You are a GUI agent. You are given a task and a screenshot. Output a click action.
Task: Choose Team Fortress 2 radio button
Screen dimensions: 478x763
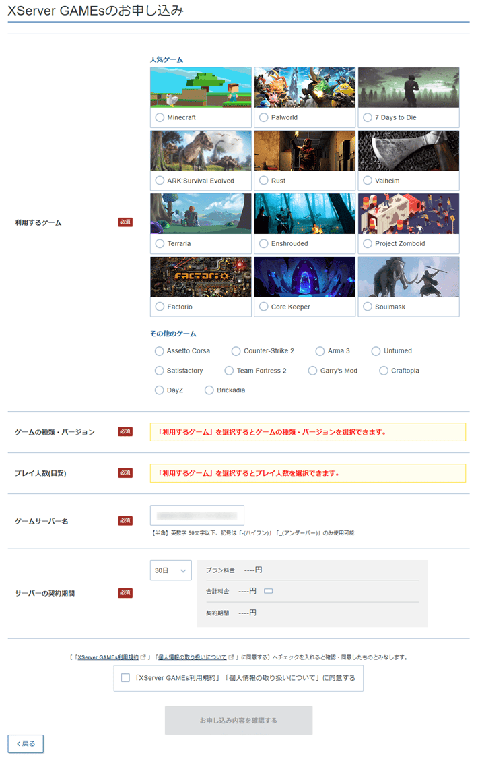pyautogui.click(x=229, y=371)
